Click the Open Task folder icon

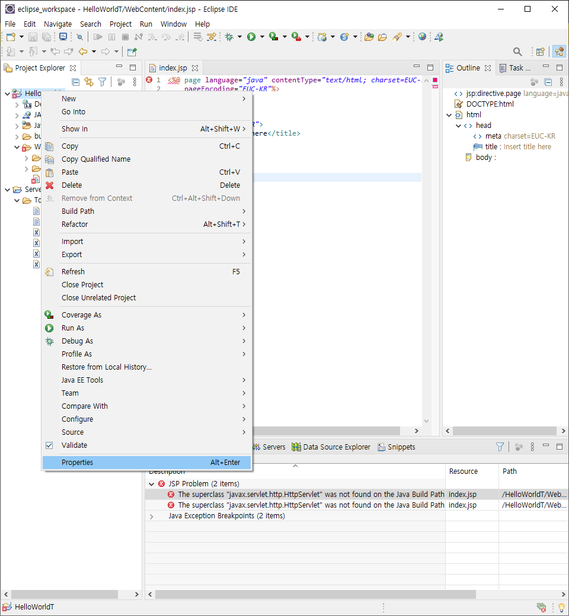[382, 37]
